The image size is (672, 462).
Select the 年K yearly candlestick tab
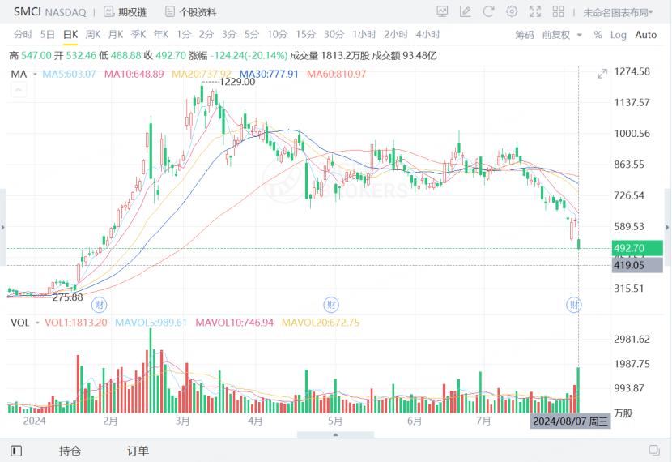161,34
